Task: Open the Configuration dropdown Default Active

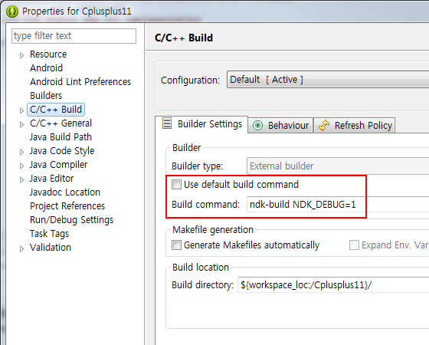Action: [328, 80]
